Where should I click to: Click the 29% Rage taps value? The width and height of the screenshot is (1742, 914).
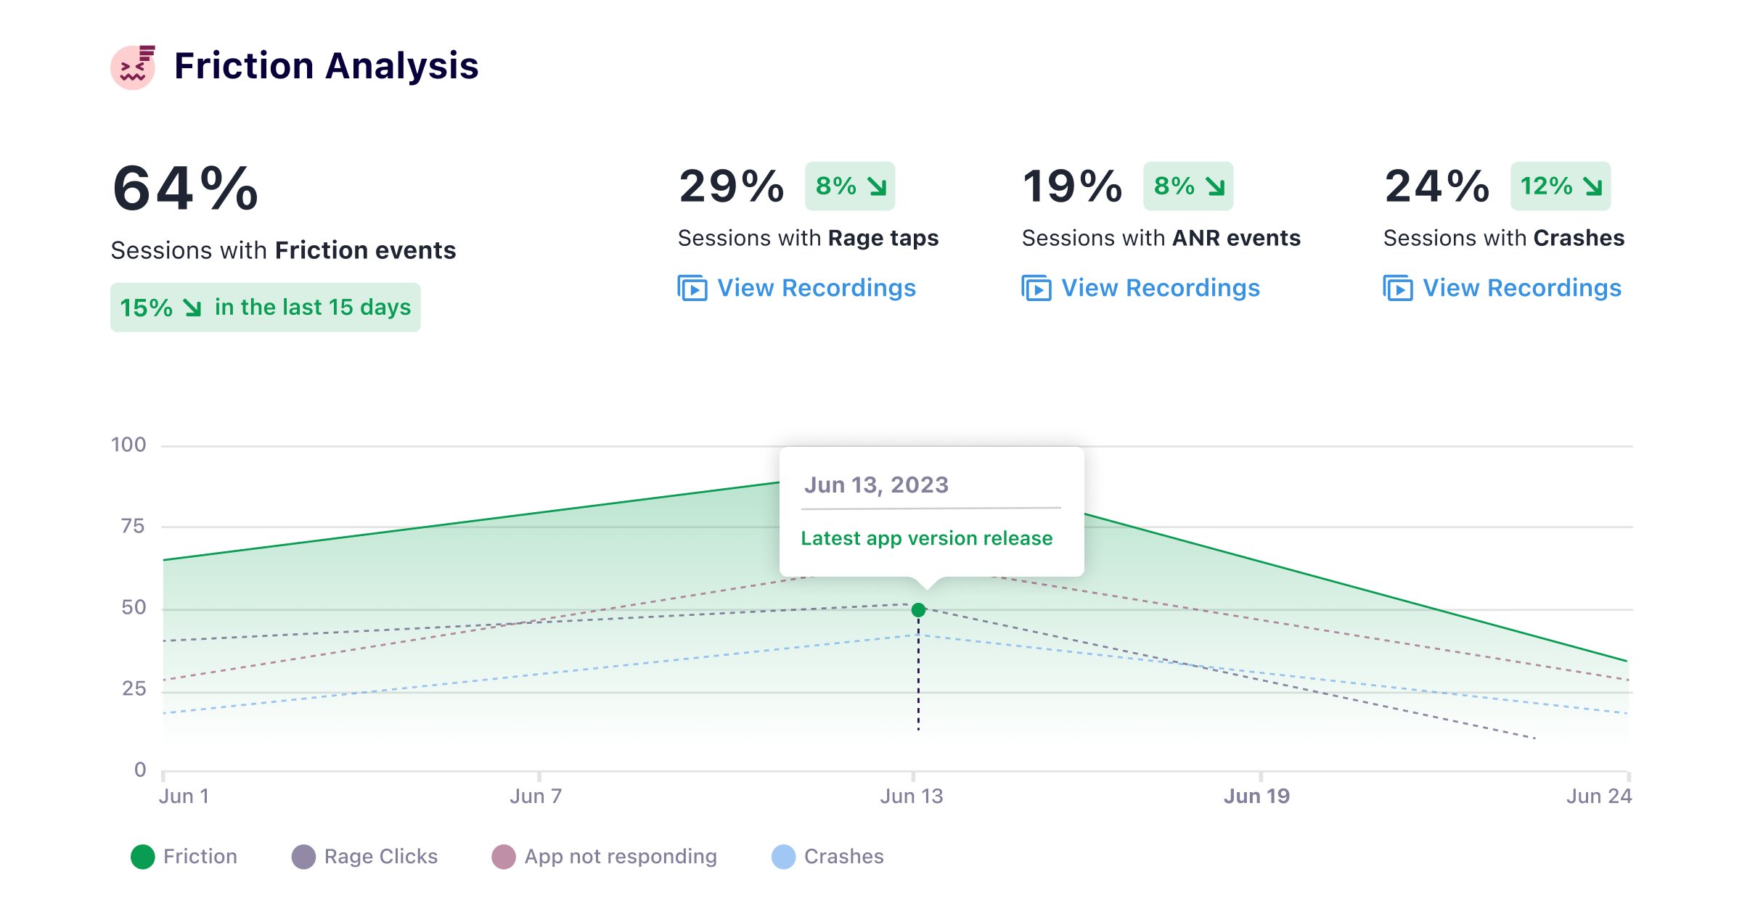pyautogui.click(x=732, y=186)
